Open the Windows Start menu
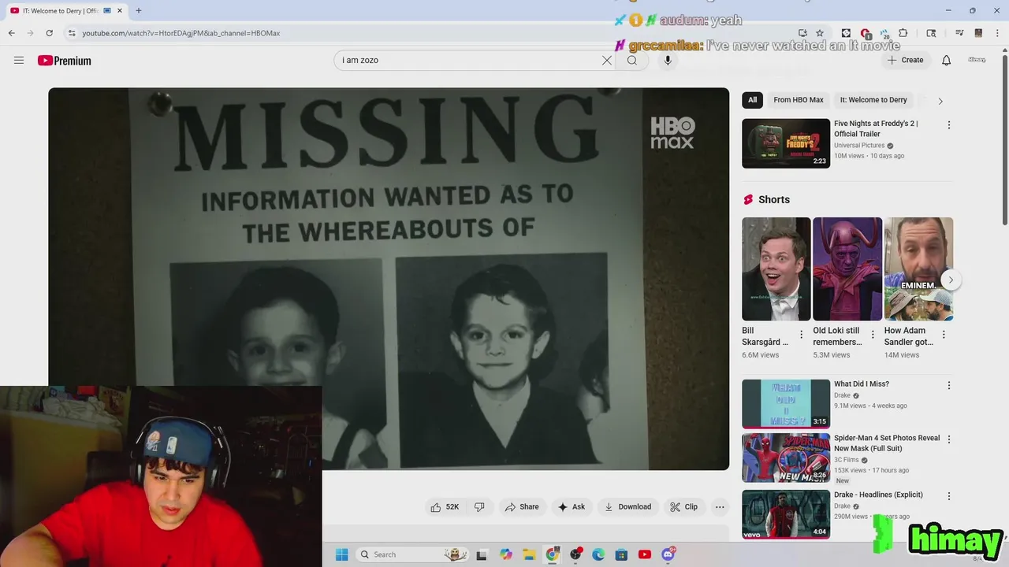The image size is (1009, 567). (x=341, y=554)
